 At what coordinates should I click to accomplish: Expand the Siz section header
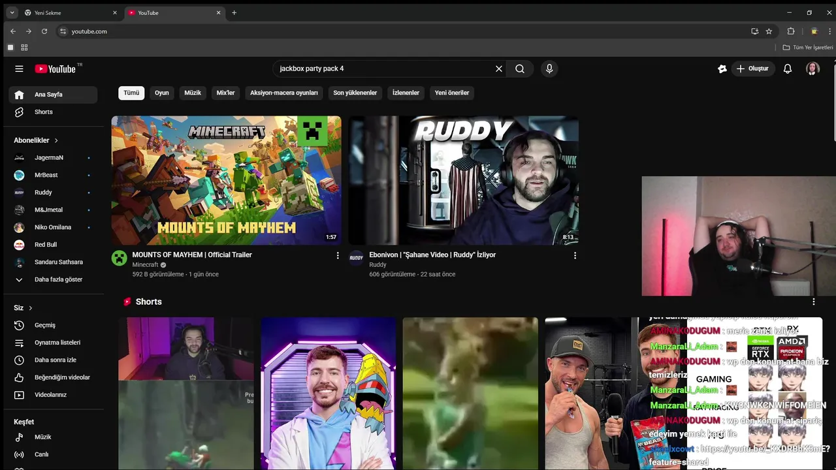point(23,308)
